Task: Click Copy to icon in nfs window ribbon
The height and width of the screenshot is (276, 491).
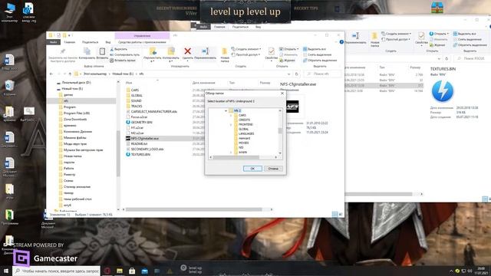Action: click(x=171, y=51)
